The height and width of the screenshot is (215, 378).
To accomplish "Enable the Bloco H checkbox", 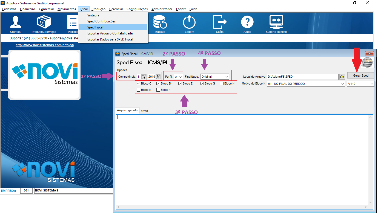I will coord(222,83).
